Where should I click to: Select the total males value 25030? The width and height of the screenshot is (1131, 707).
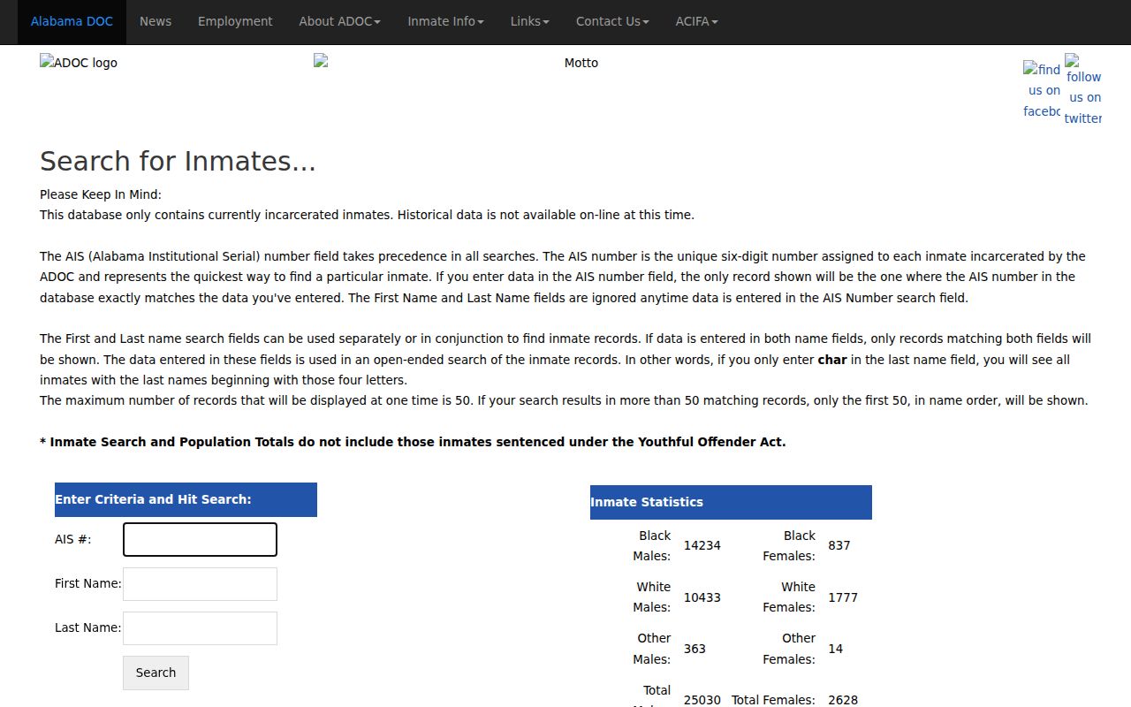(x=702, y=700)
